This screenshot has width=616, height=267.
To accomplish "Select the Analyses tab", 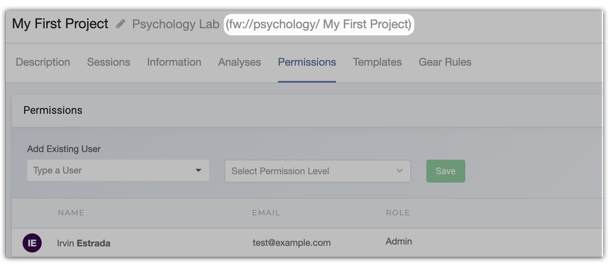I will tap(239, 62).
